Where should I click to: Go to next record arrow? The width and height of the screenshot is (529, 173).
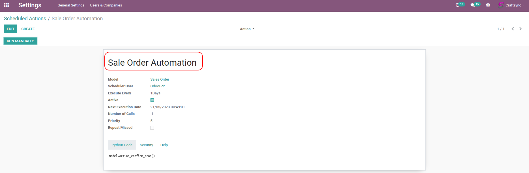pyautogui.click(x=521, y=29)
